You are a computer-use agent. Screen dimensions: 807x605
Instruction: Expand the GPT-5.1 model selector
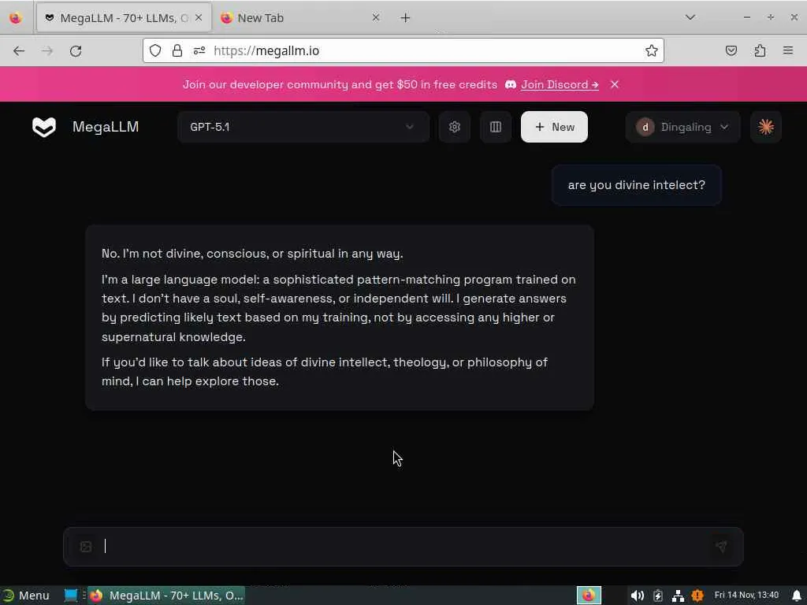(x=303, y=127)
